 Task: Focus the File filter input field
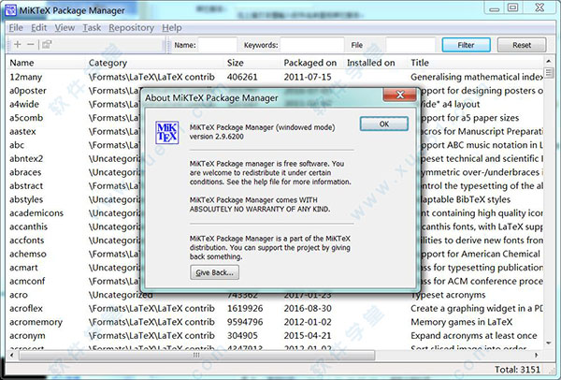(410, 45)
